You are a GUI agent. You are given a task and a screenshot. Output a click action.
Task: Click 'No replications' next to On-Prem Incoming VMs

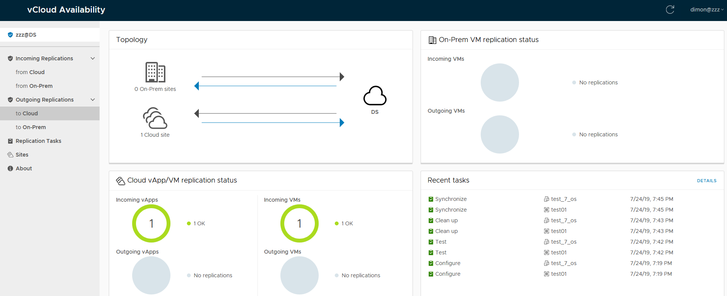coord(598,82)
